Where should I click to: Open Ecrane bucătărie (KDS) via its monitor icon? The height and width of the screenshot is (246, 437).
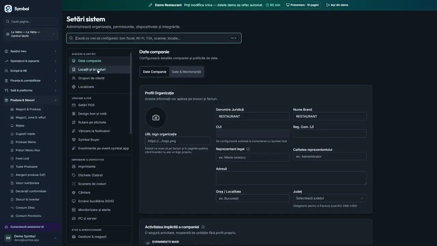click(x=74, y=201)
